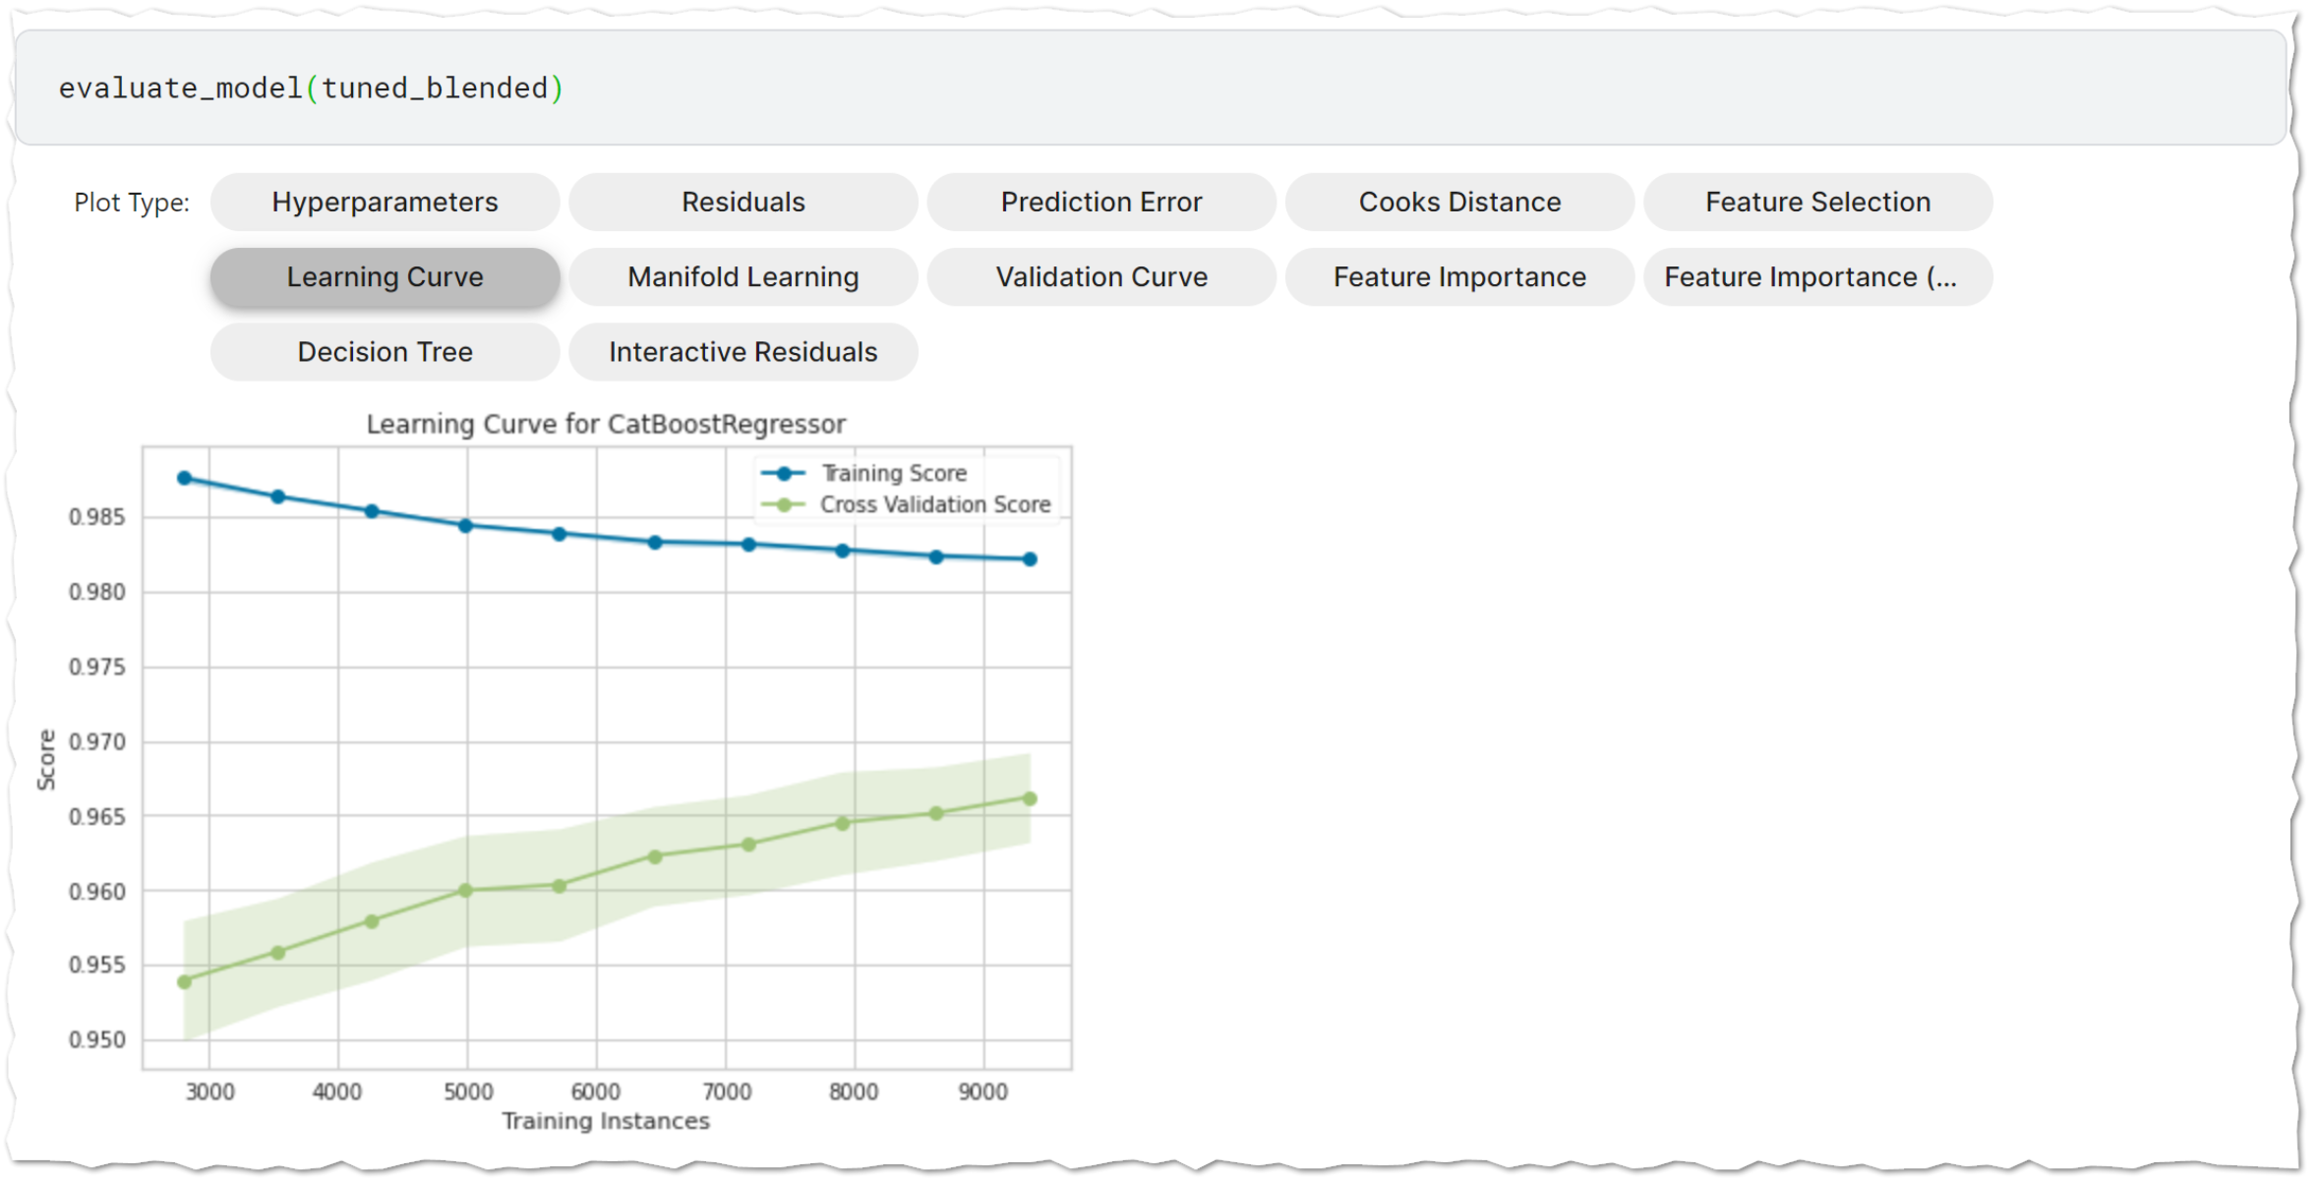The image size is (2318, 1179).
Task: Open the Prediction Error plot
Action: coord(1100,202)
